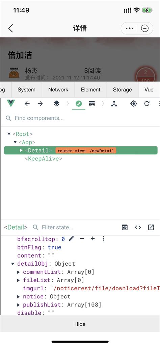
Task: Collapse the detailObj object
Action: click(13, 264)
